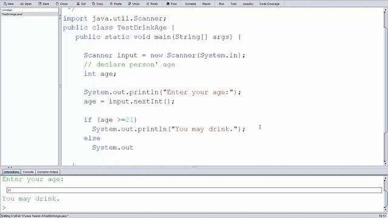The width and height of the screenshot is (388, 218).
Task: Generate docs with the Javadoc button
Action: point(248,4)
